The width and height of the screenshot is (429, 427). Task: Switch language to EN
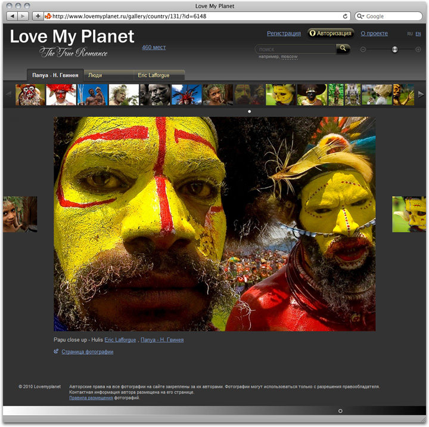[x=418, y=34]
